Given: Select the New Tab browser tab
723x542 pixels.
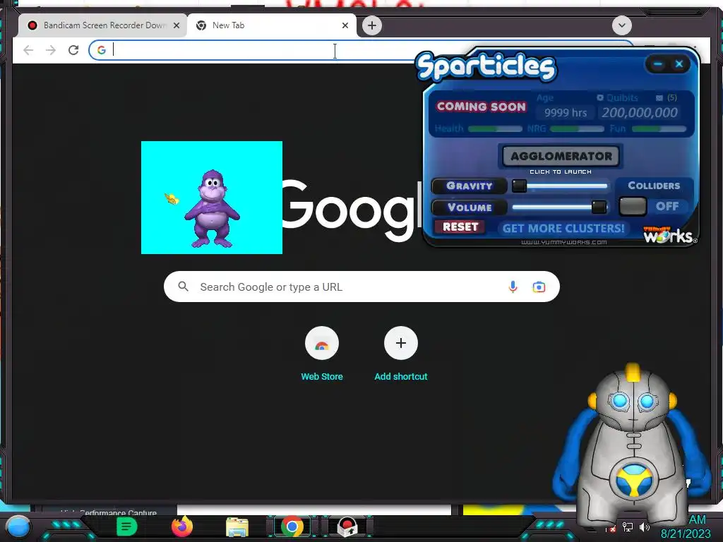Looking at the screenshot, I should click(272, 25).
